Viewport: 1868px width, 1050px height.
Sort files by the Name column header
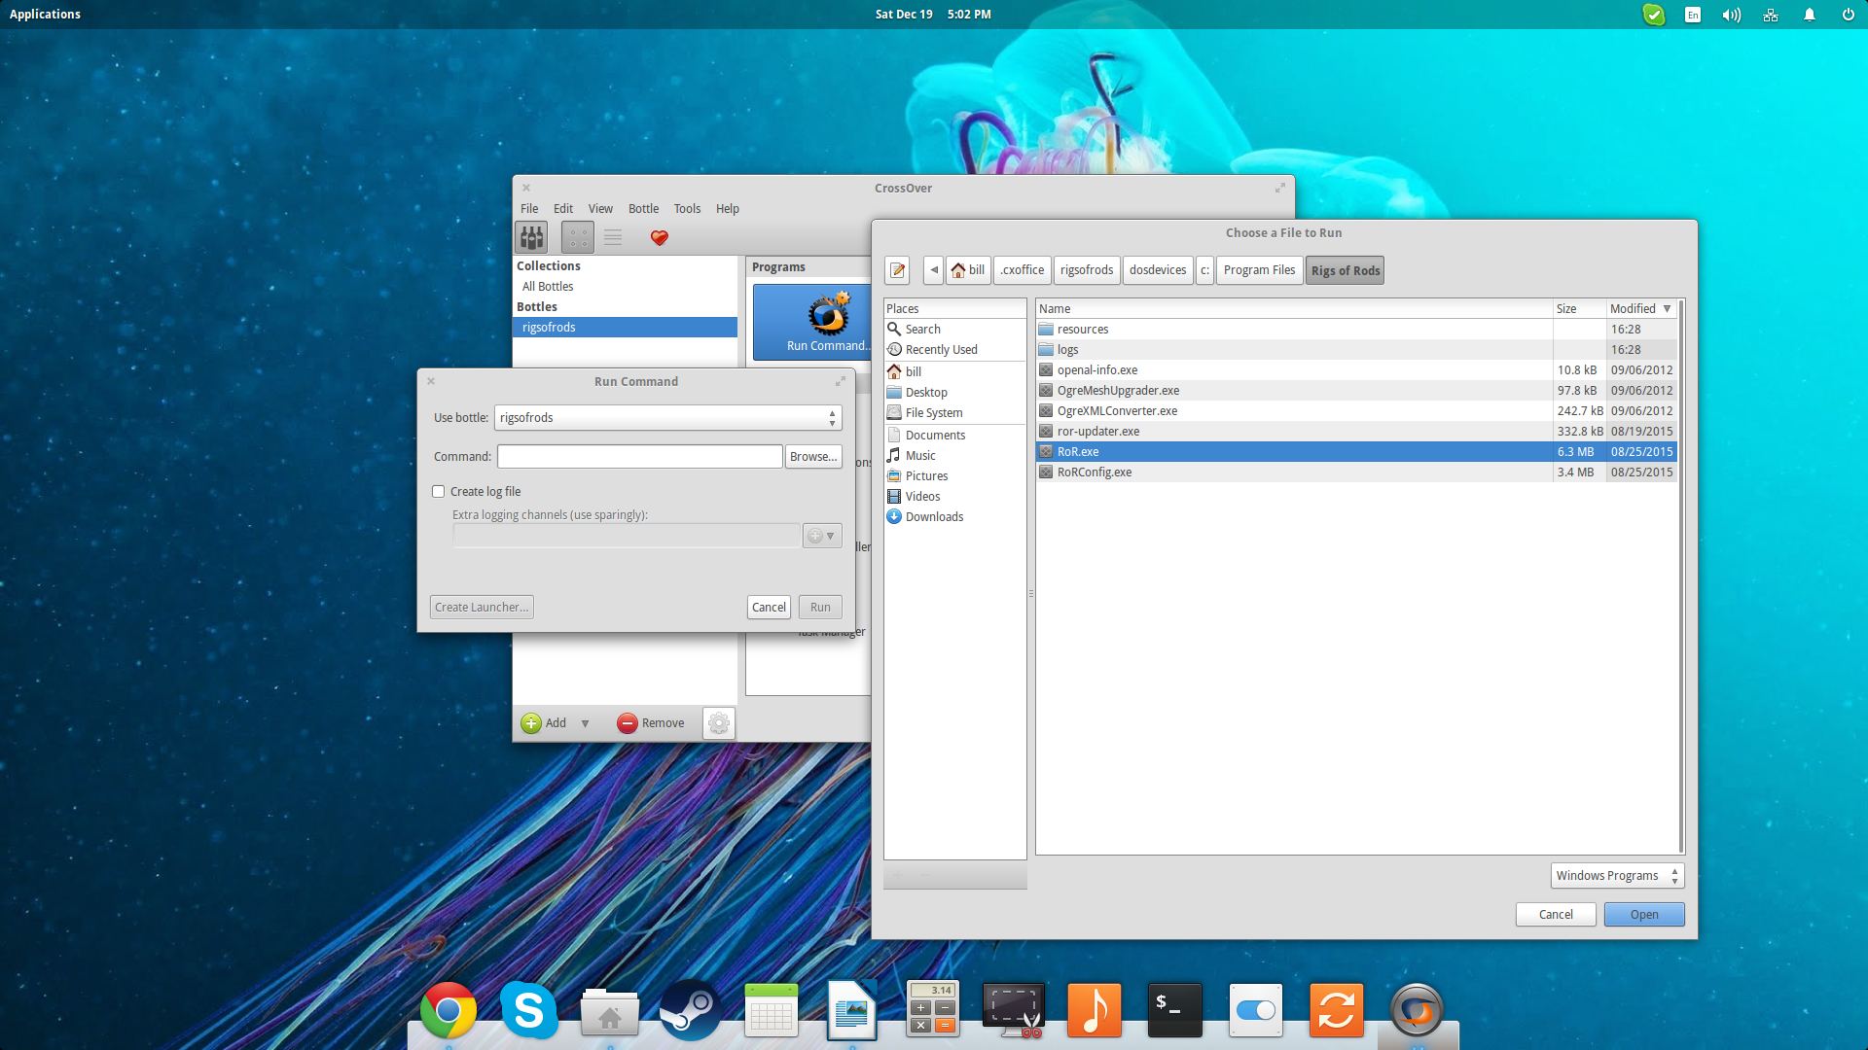(x=1294, y=308)
